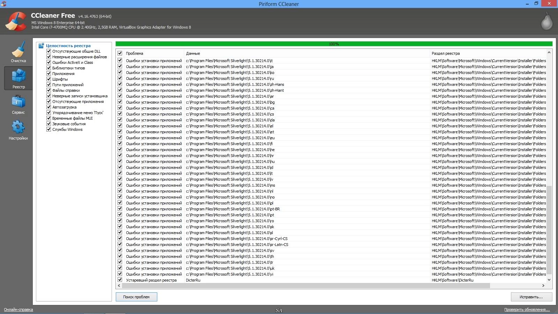This screenshot has width=558, height=314.
Task: Uncheck the Silverlight \sr-Cyrl-CS row checkbox
Action: tap(120, 238)
